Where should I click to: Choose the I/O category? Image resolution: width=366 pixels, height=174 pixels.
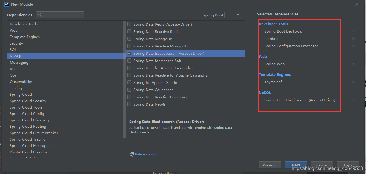(x=66, y=69)
